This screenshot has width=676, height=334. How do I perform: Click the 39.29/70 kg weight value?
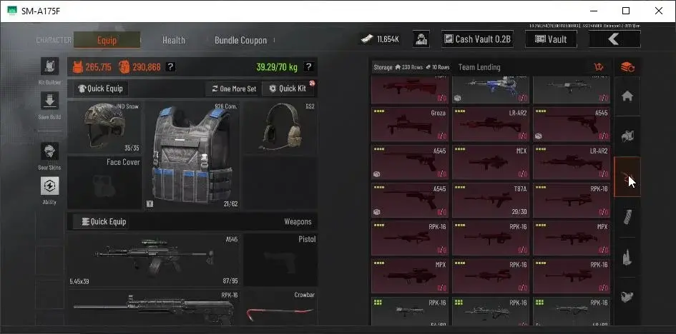point(277,68)
